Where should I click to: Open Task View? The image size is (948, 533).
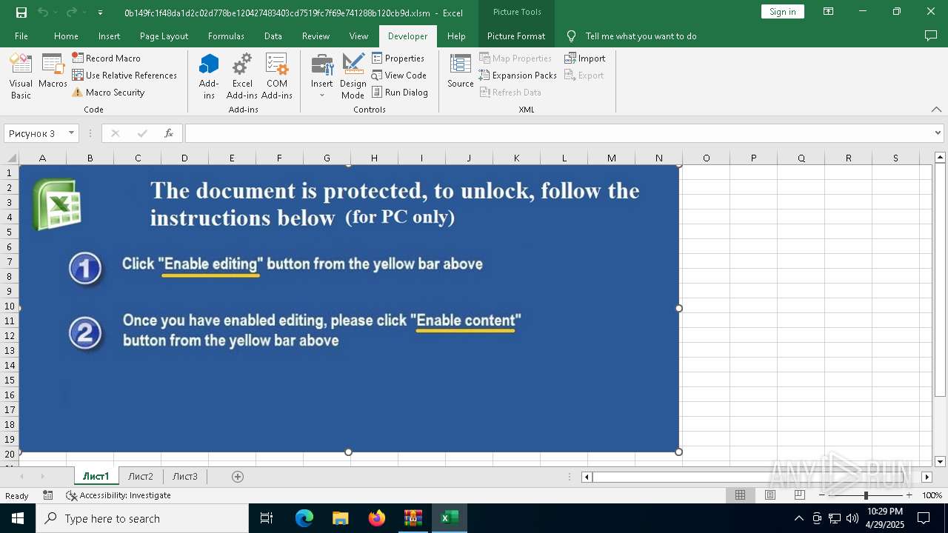pyautogui.click(x=267, y=518)
